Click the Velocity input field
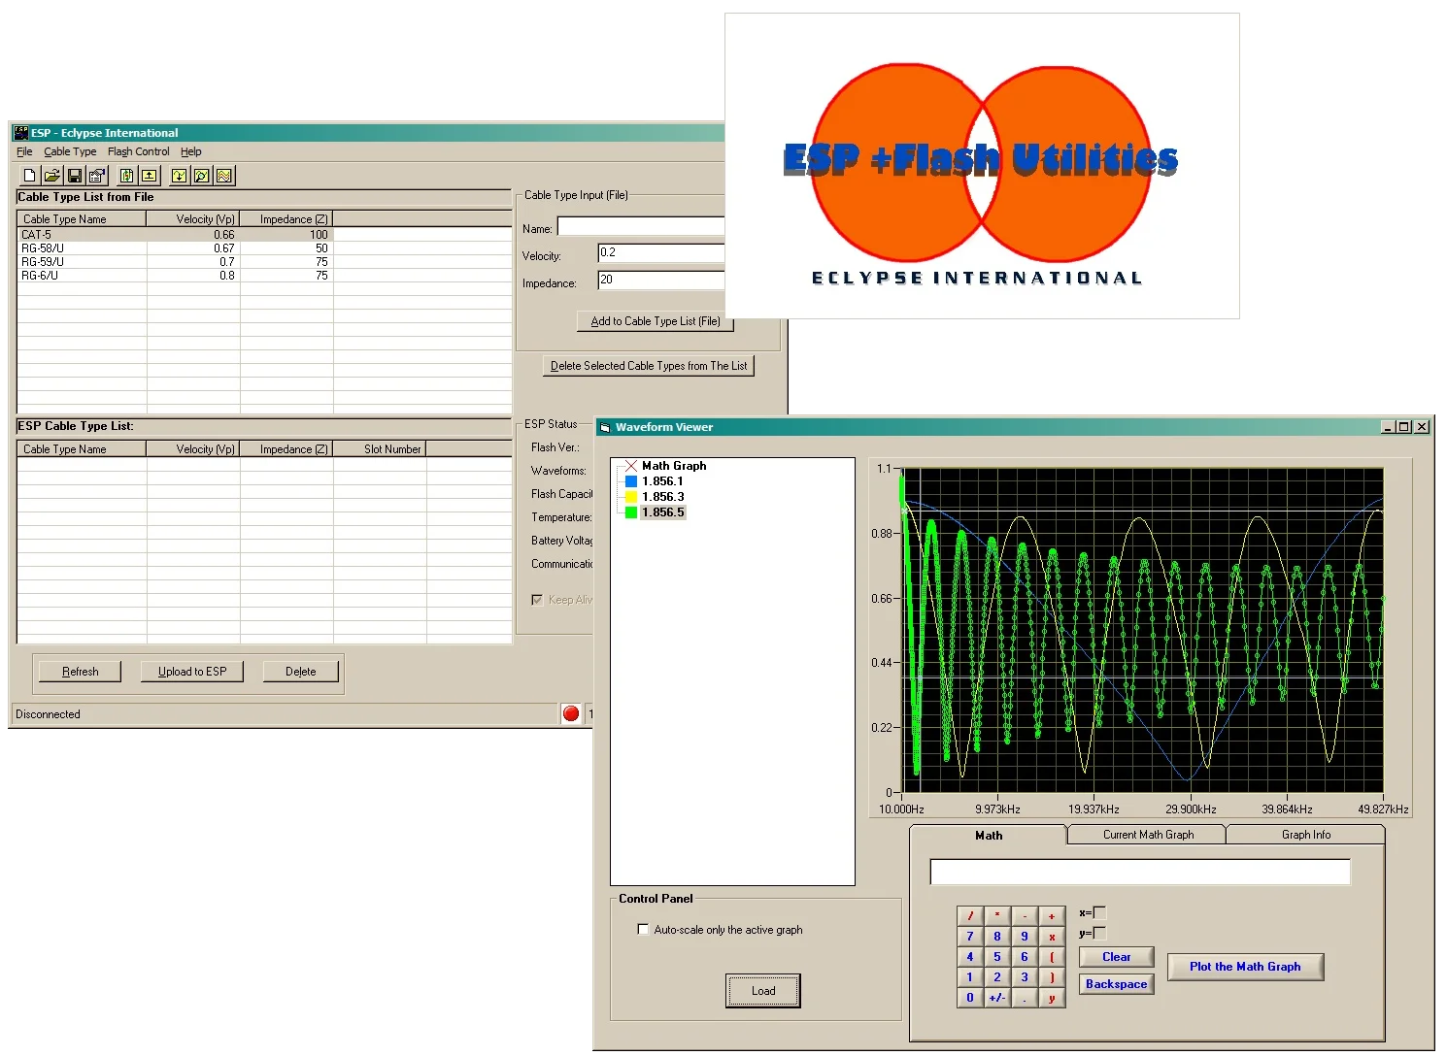The width and height of the screenshot is (1447, 1056). click(661, 253)
